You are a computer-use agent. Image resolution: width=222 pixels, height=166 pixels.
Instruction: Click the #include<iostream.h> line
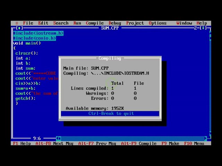tap(38, 33)
